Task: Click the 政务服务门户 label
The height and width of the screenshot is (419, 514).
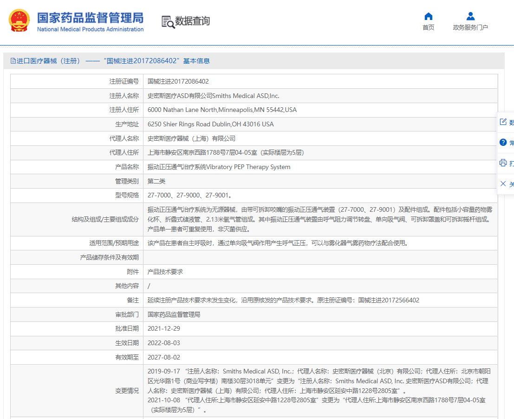Action: [470, 27]
